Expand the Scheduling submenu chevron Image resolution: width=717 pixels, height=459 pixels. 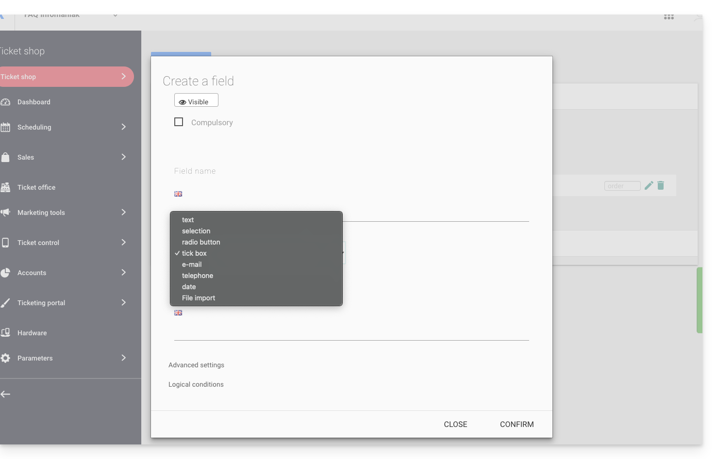[123, 127]
